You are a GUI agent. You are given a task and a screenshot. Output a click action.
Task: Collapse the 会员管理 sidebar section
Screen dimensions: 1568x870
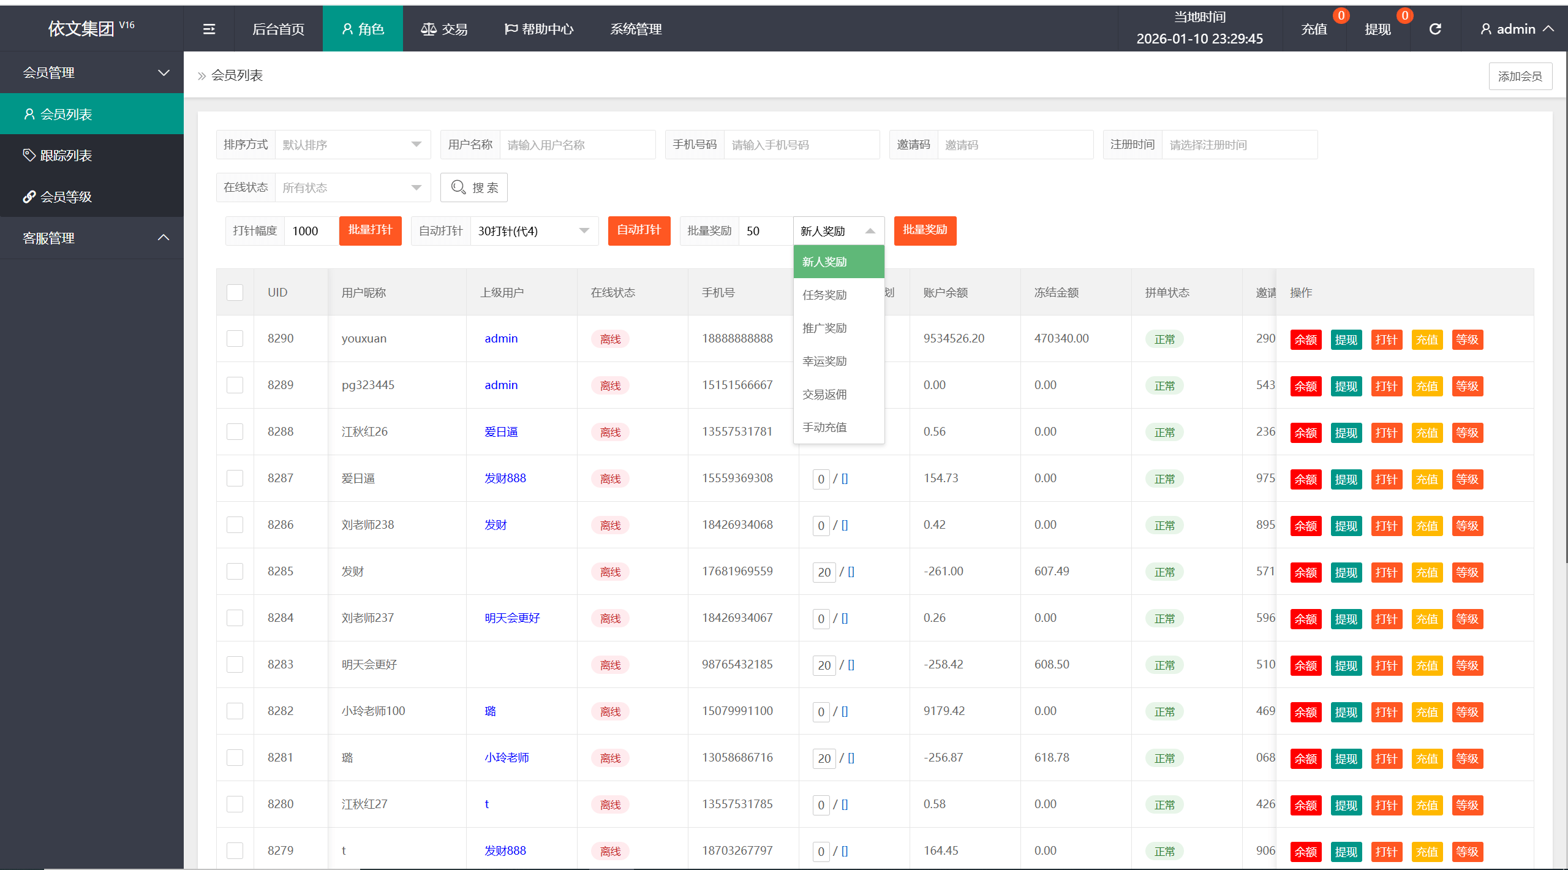point(92,72)
